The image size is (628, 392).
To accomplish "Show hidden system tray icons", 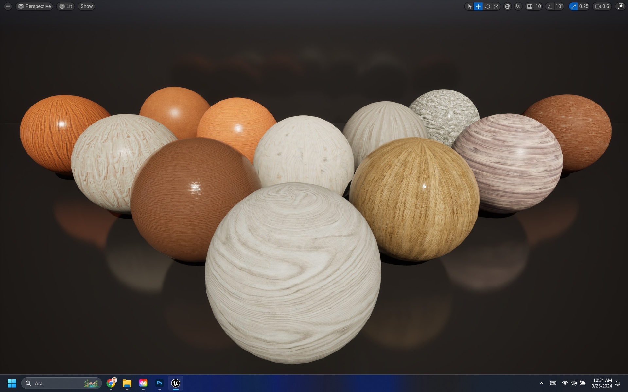I will [541, 383].
